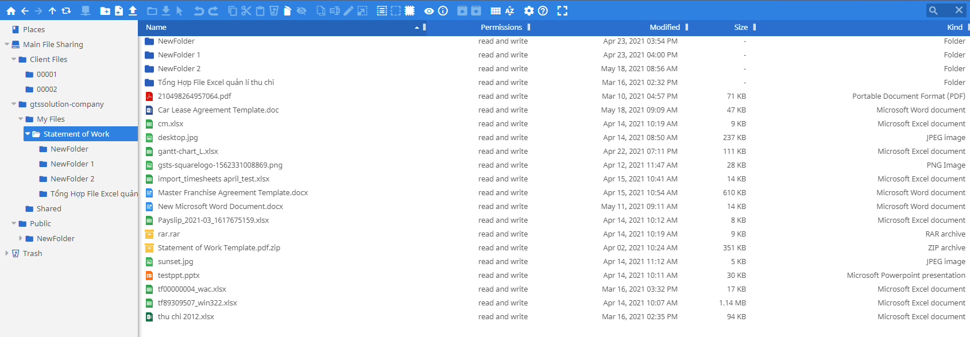Collapse the gtssolution-company tree arrow
Viewport: 970px width, 337px height.
pos(14,104)
